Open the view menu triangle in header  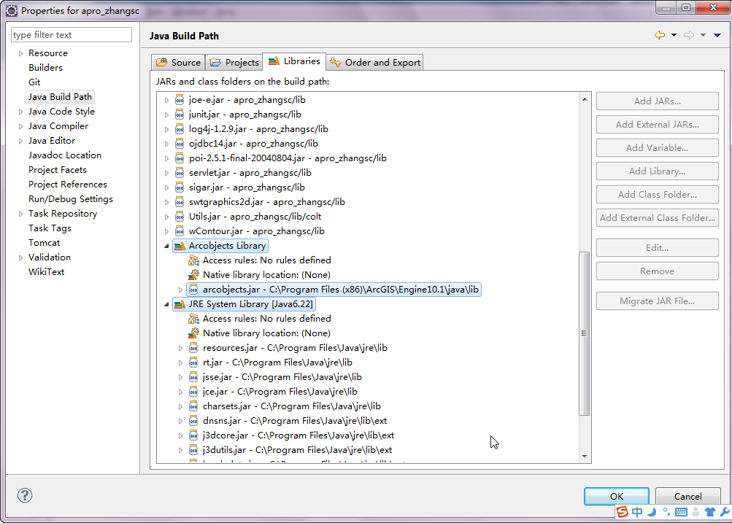tap(717, 35)
